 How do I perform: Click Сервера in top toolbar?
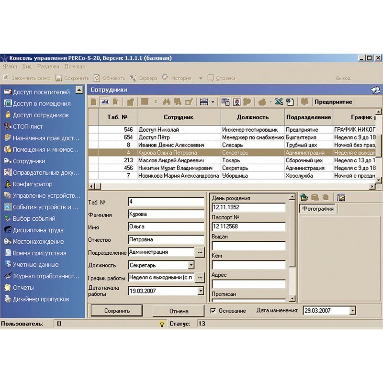(x=144, y=78)
